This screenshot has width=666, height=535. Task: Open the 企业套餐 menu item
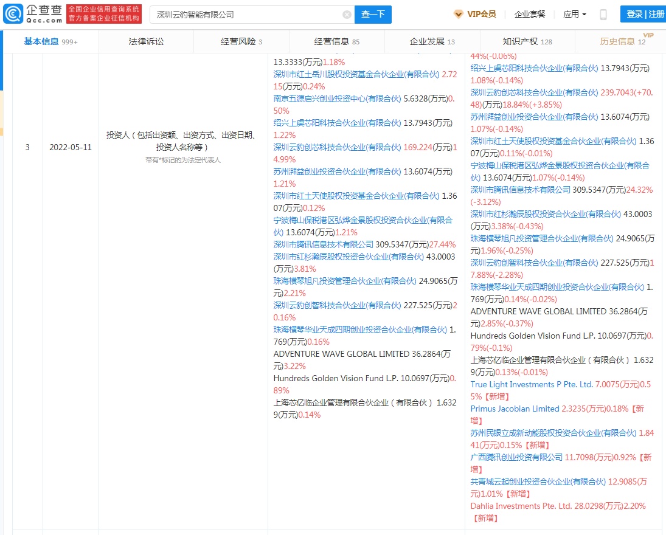click(530, 14)
